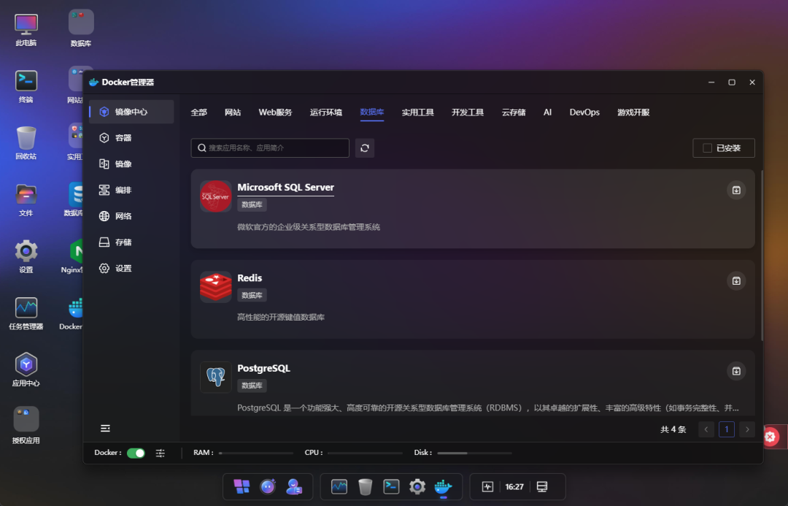Click the Disk usage bar
Image resolution: width=788 pixels, height=506 pixels.
pyautogui.click(x=474, y=453)
